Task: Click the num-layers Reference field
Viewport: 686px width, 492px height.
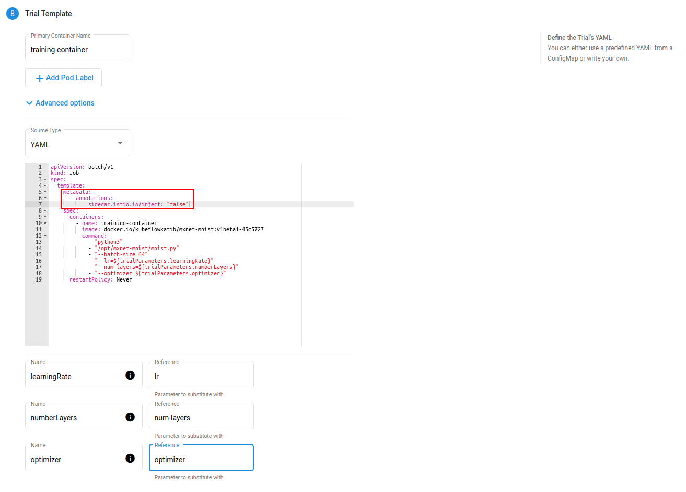Action: 201,416
